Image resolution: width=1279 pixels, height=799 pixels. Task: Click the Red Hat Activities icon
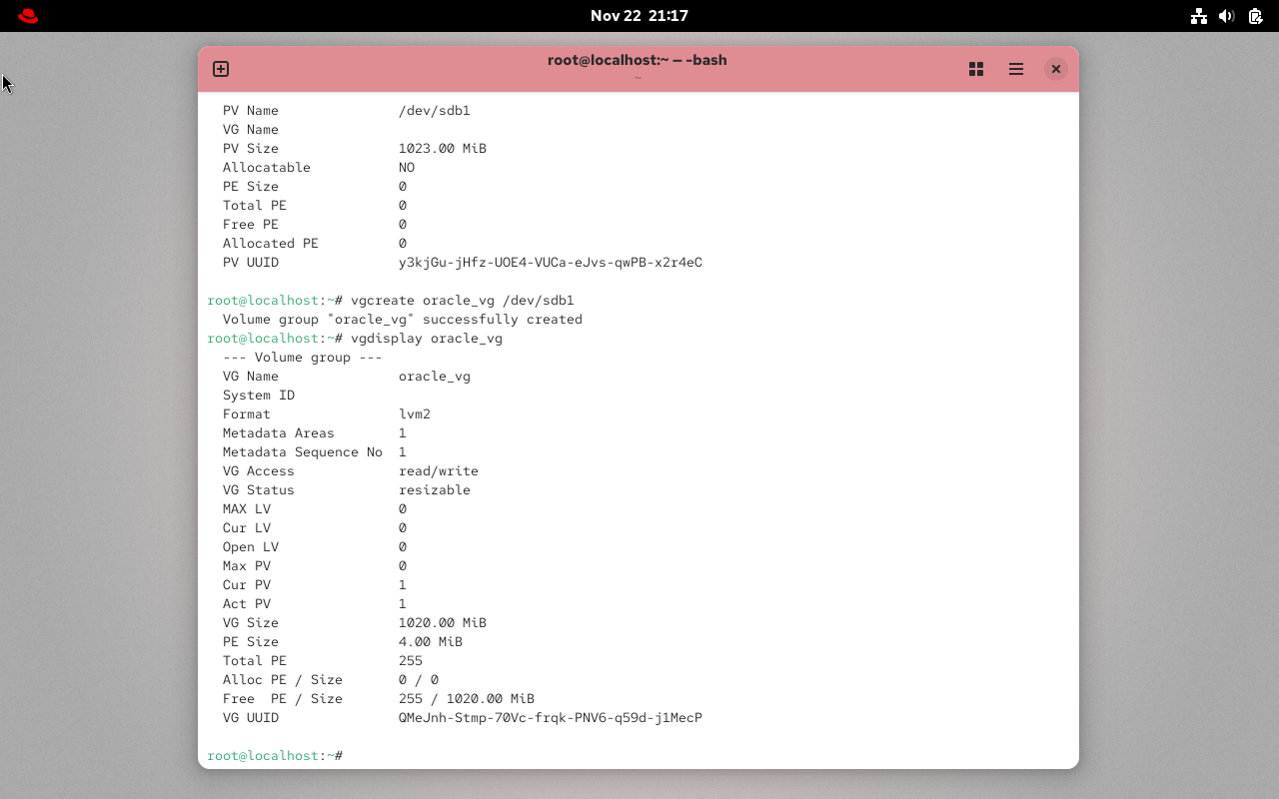point(26,15)
